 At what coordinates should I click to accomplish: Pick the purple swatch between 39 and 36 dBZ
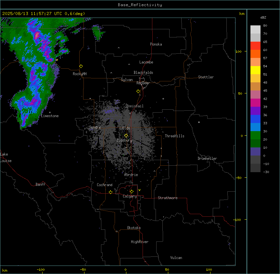(x=255, y=111)
